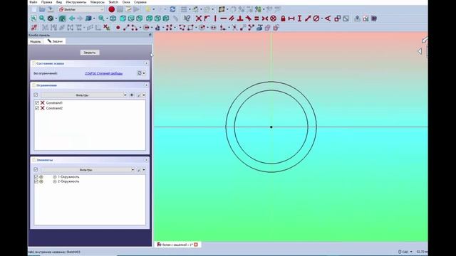The height and width of the screenshot is (256, 456).
Task: Apply the horizontal constraint tool
Action: [x=223, y=18]
